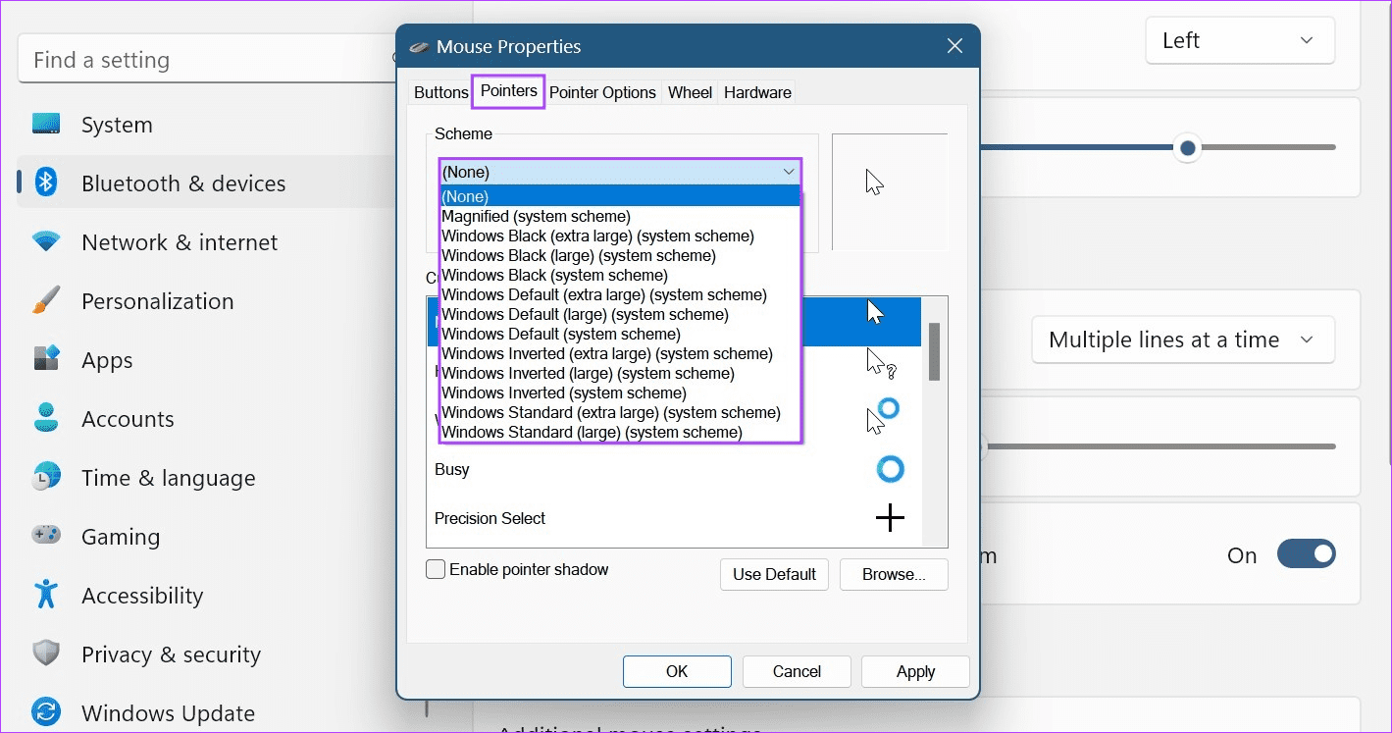1392x733 pixels.
Task: Click the Bluetooth icon in the sidebar
Action: (x=46, y=183)
